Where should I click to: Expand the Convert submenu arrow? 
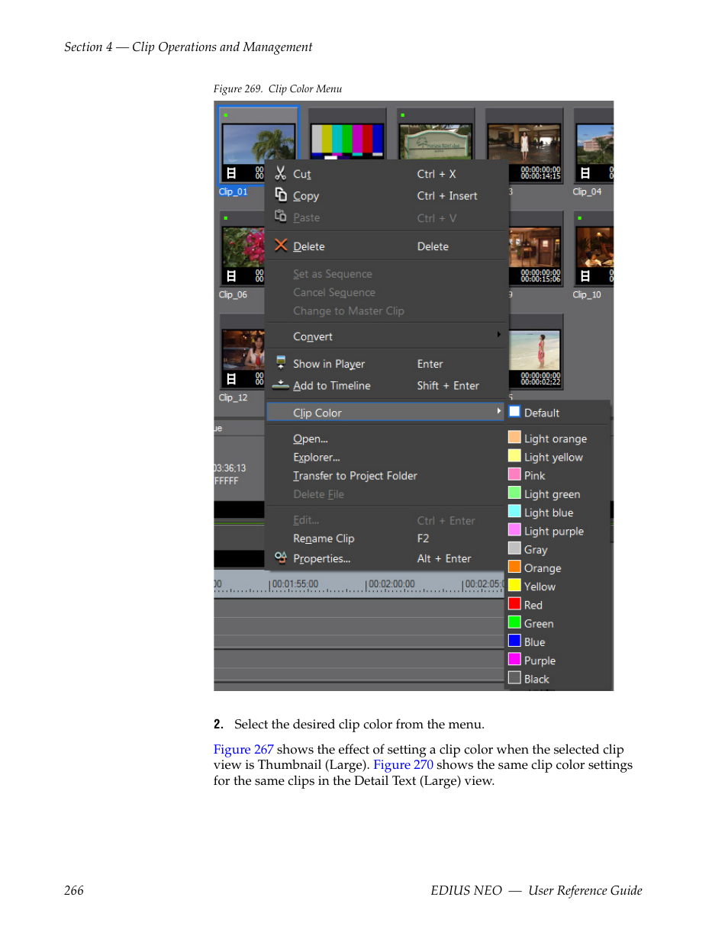pyautogui.click(x=499, y=335)
